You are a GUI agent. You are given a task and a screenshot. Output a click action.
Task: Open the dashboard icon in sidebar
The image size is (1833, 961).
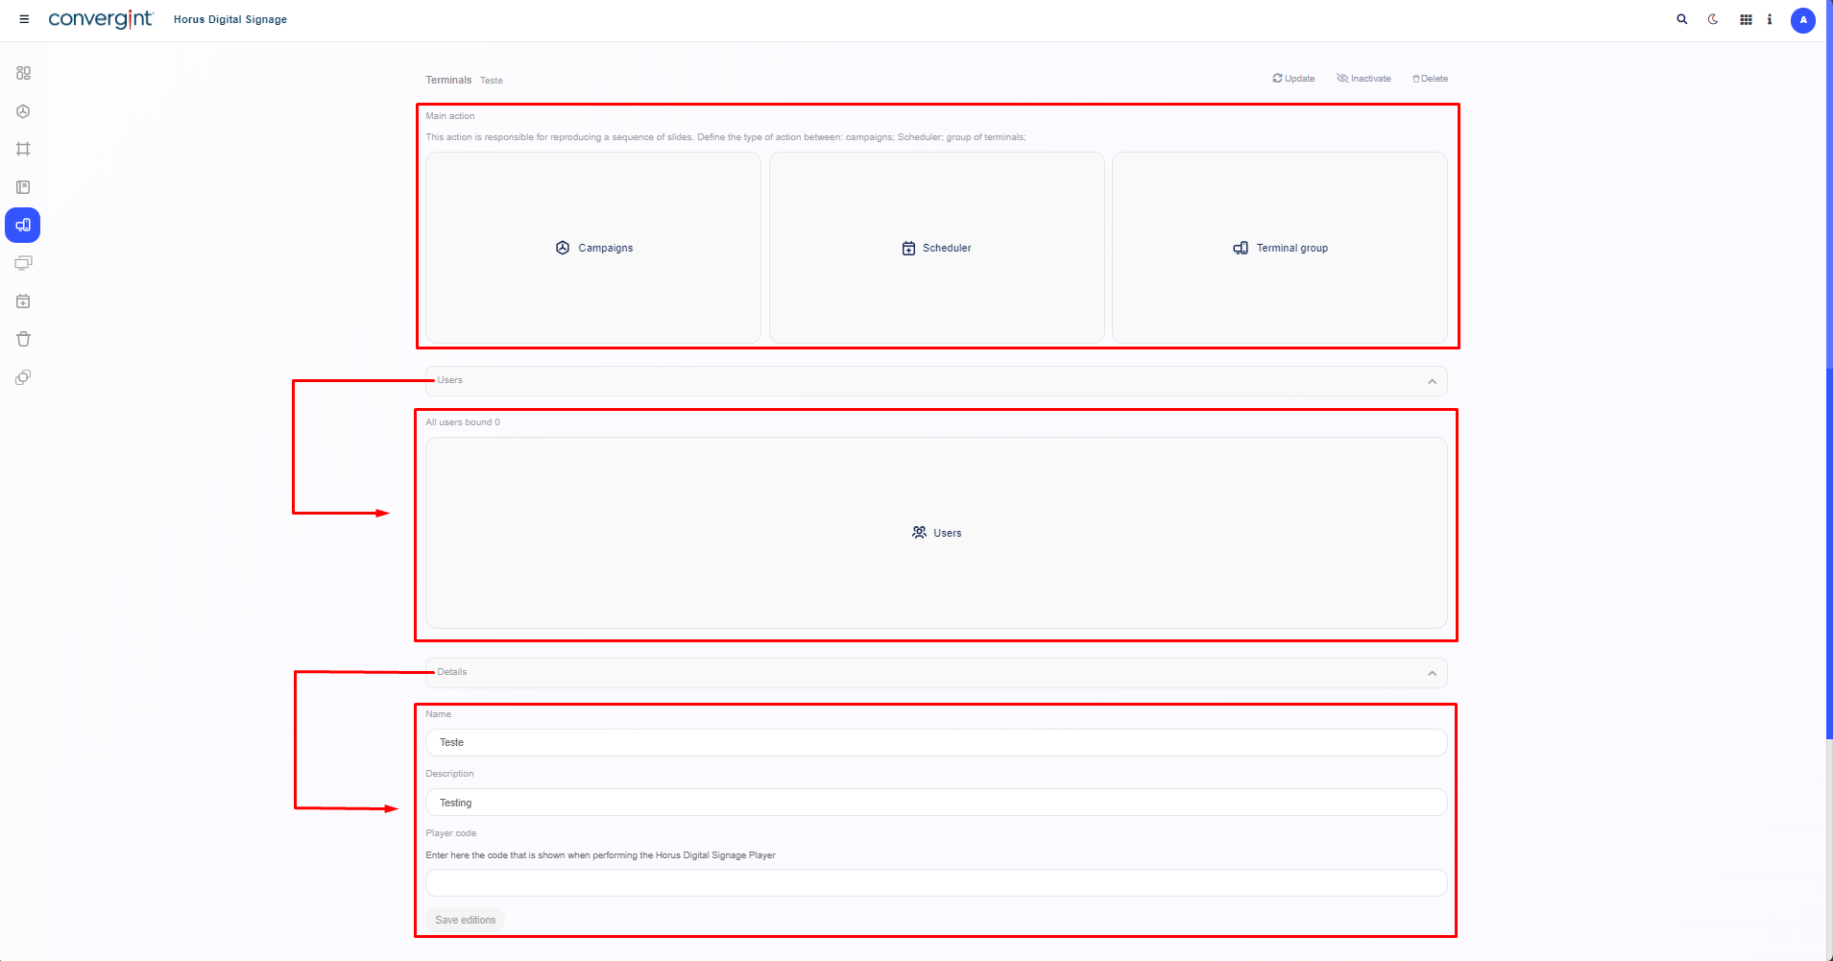pos(23,73)
